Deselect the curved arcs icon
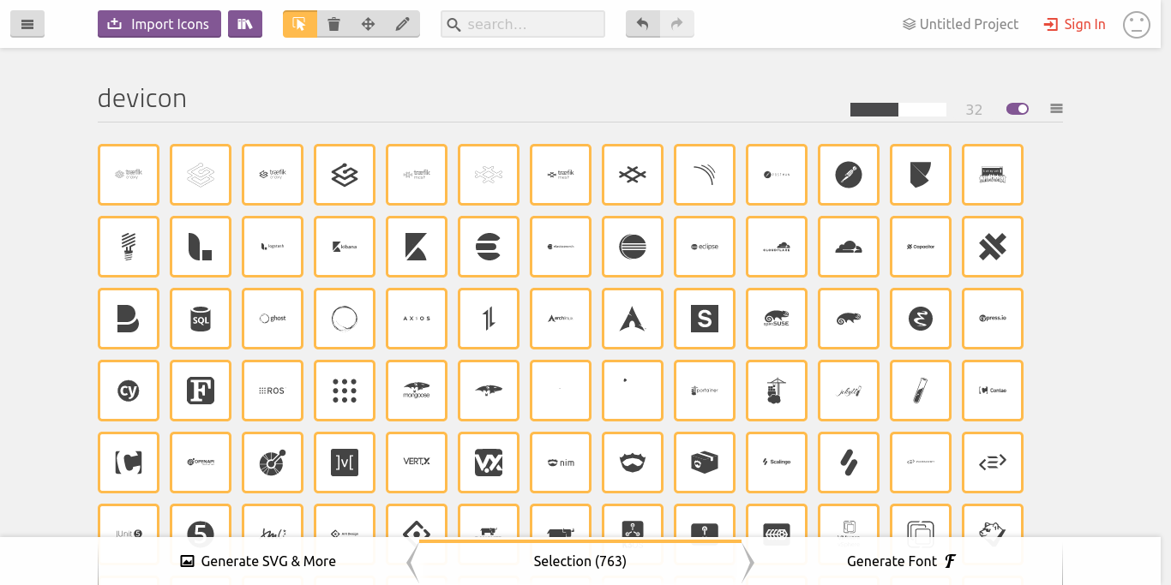Viewport: 1171px width, 585px height. (705, 175)
